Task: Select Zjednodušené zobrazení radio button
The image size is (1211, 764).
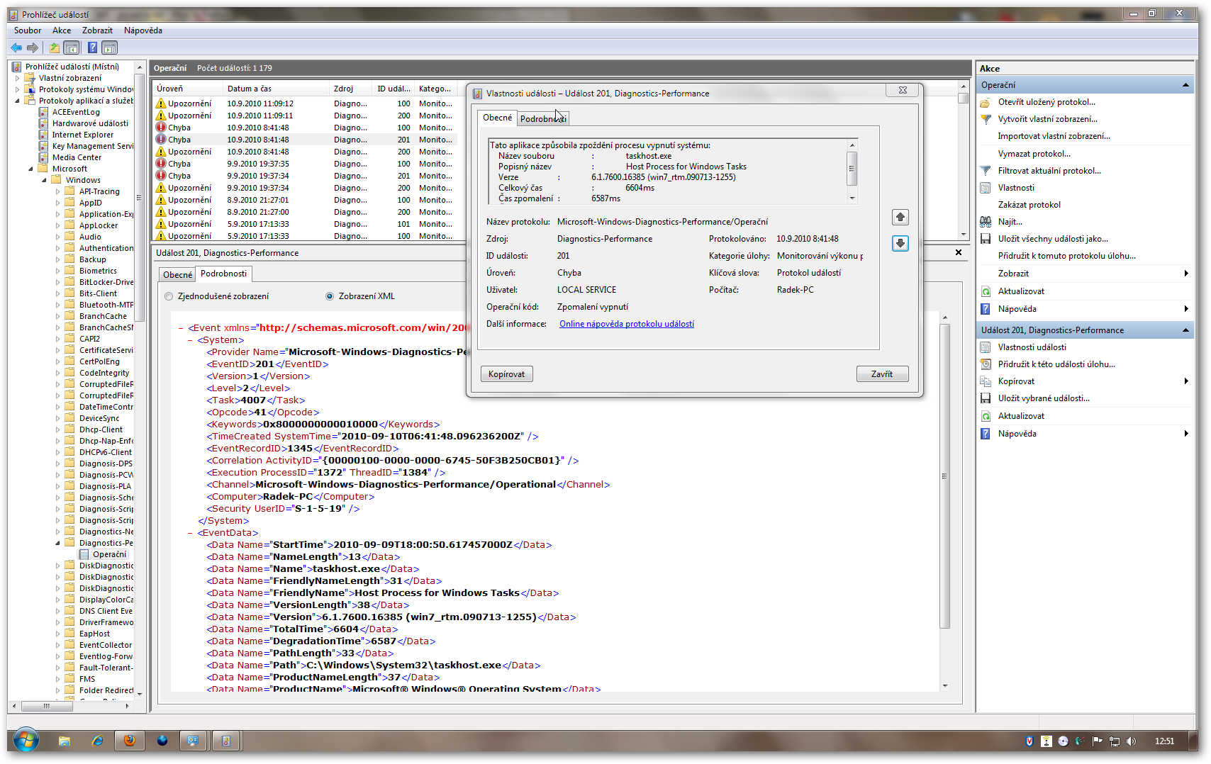Action: 169,296
